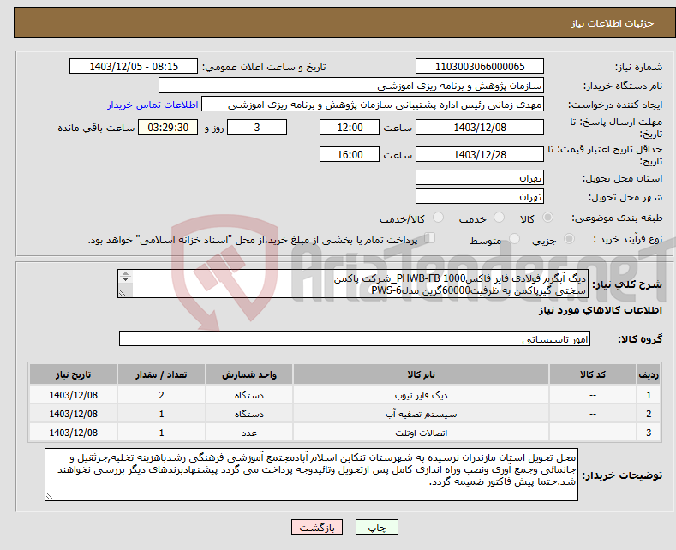Click response deadline time 12:00 field
This screenshot has width=676, height=550.
[350, 127]
